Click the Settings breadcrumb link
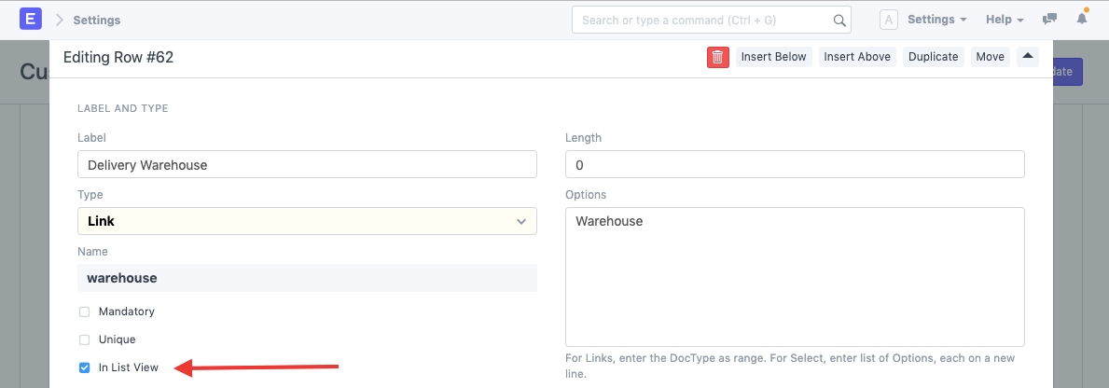This screenshot has width=1109, height=388. pyautogui.click(x=96, y=20)
